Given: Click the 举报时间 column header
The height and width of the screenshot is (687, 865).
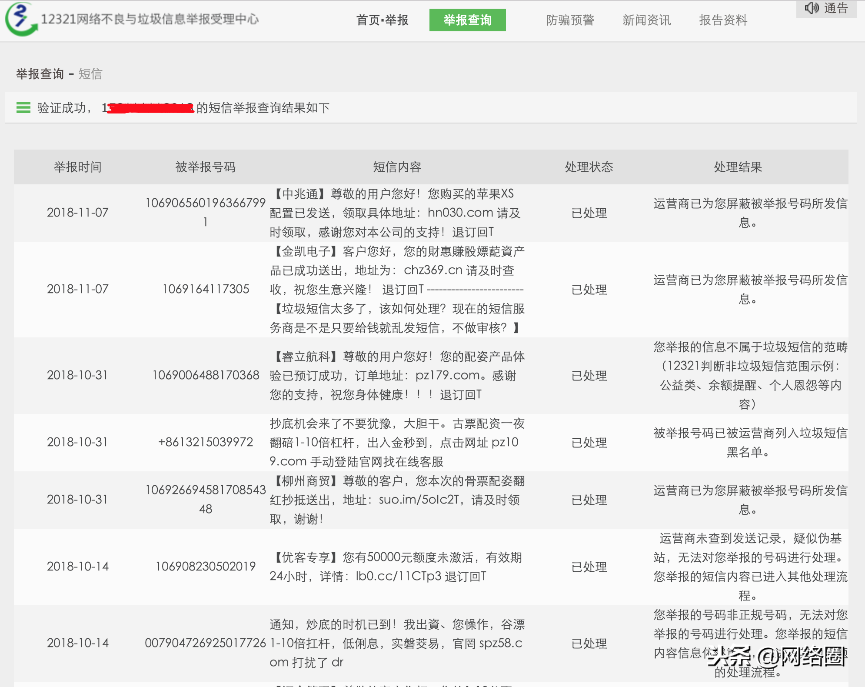Looking at the screenshot, I should [x=77, y=167].
